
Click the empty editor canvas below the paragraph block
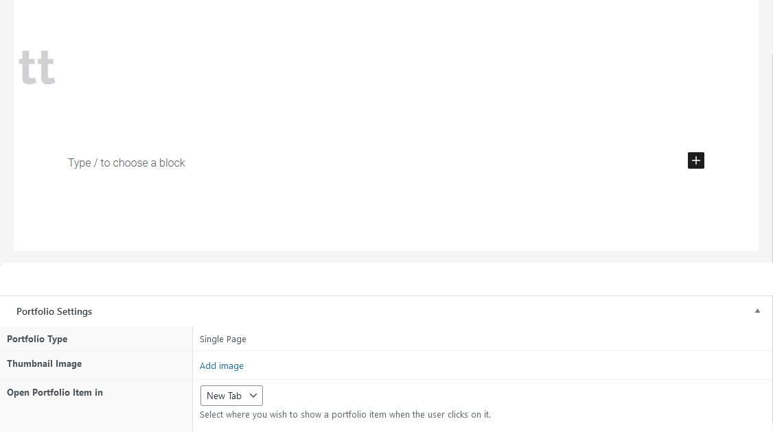coord(384,216)
